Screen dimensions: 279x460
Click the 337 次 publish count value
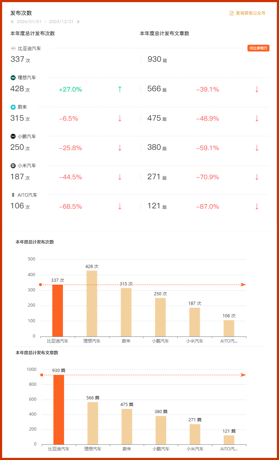pyautogui.click(x=20, y=59)
